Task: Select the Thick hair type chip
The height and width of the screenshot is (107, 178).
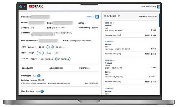Action: pos(49,53)
